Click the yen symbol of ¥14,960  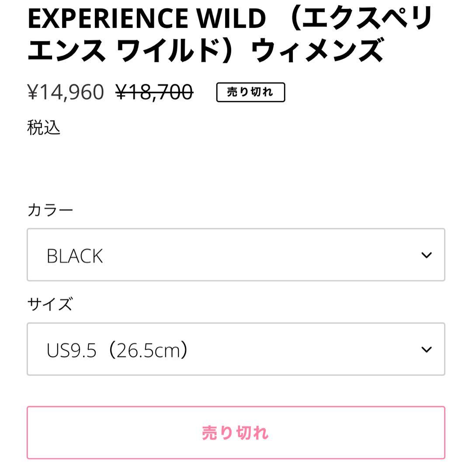click(x=33, y=92)
